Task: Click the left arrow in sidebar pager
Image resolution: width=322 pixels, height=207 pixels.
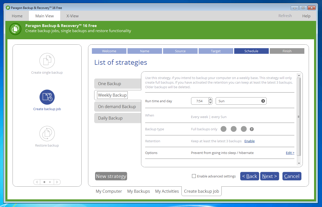Action: [37, 182]
